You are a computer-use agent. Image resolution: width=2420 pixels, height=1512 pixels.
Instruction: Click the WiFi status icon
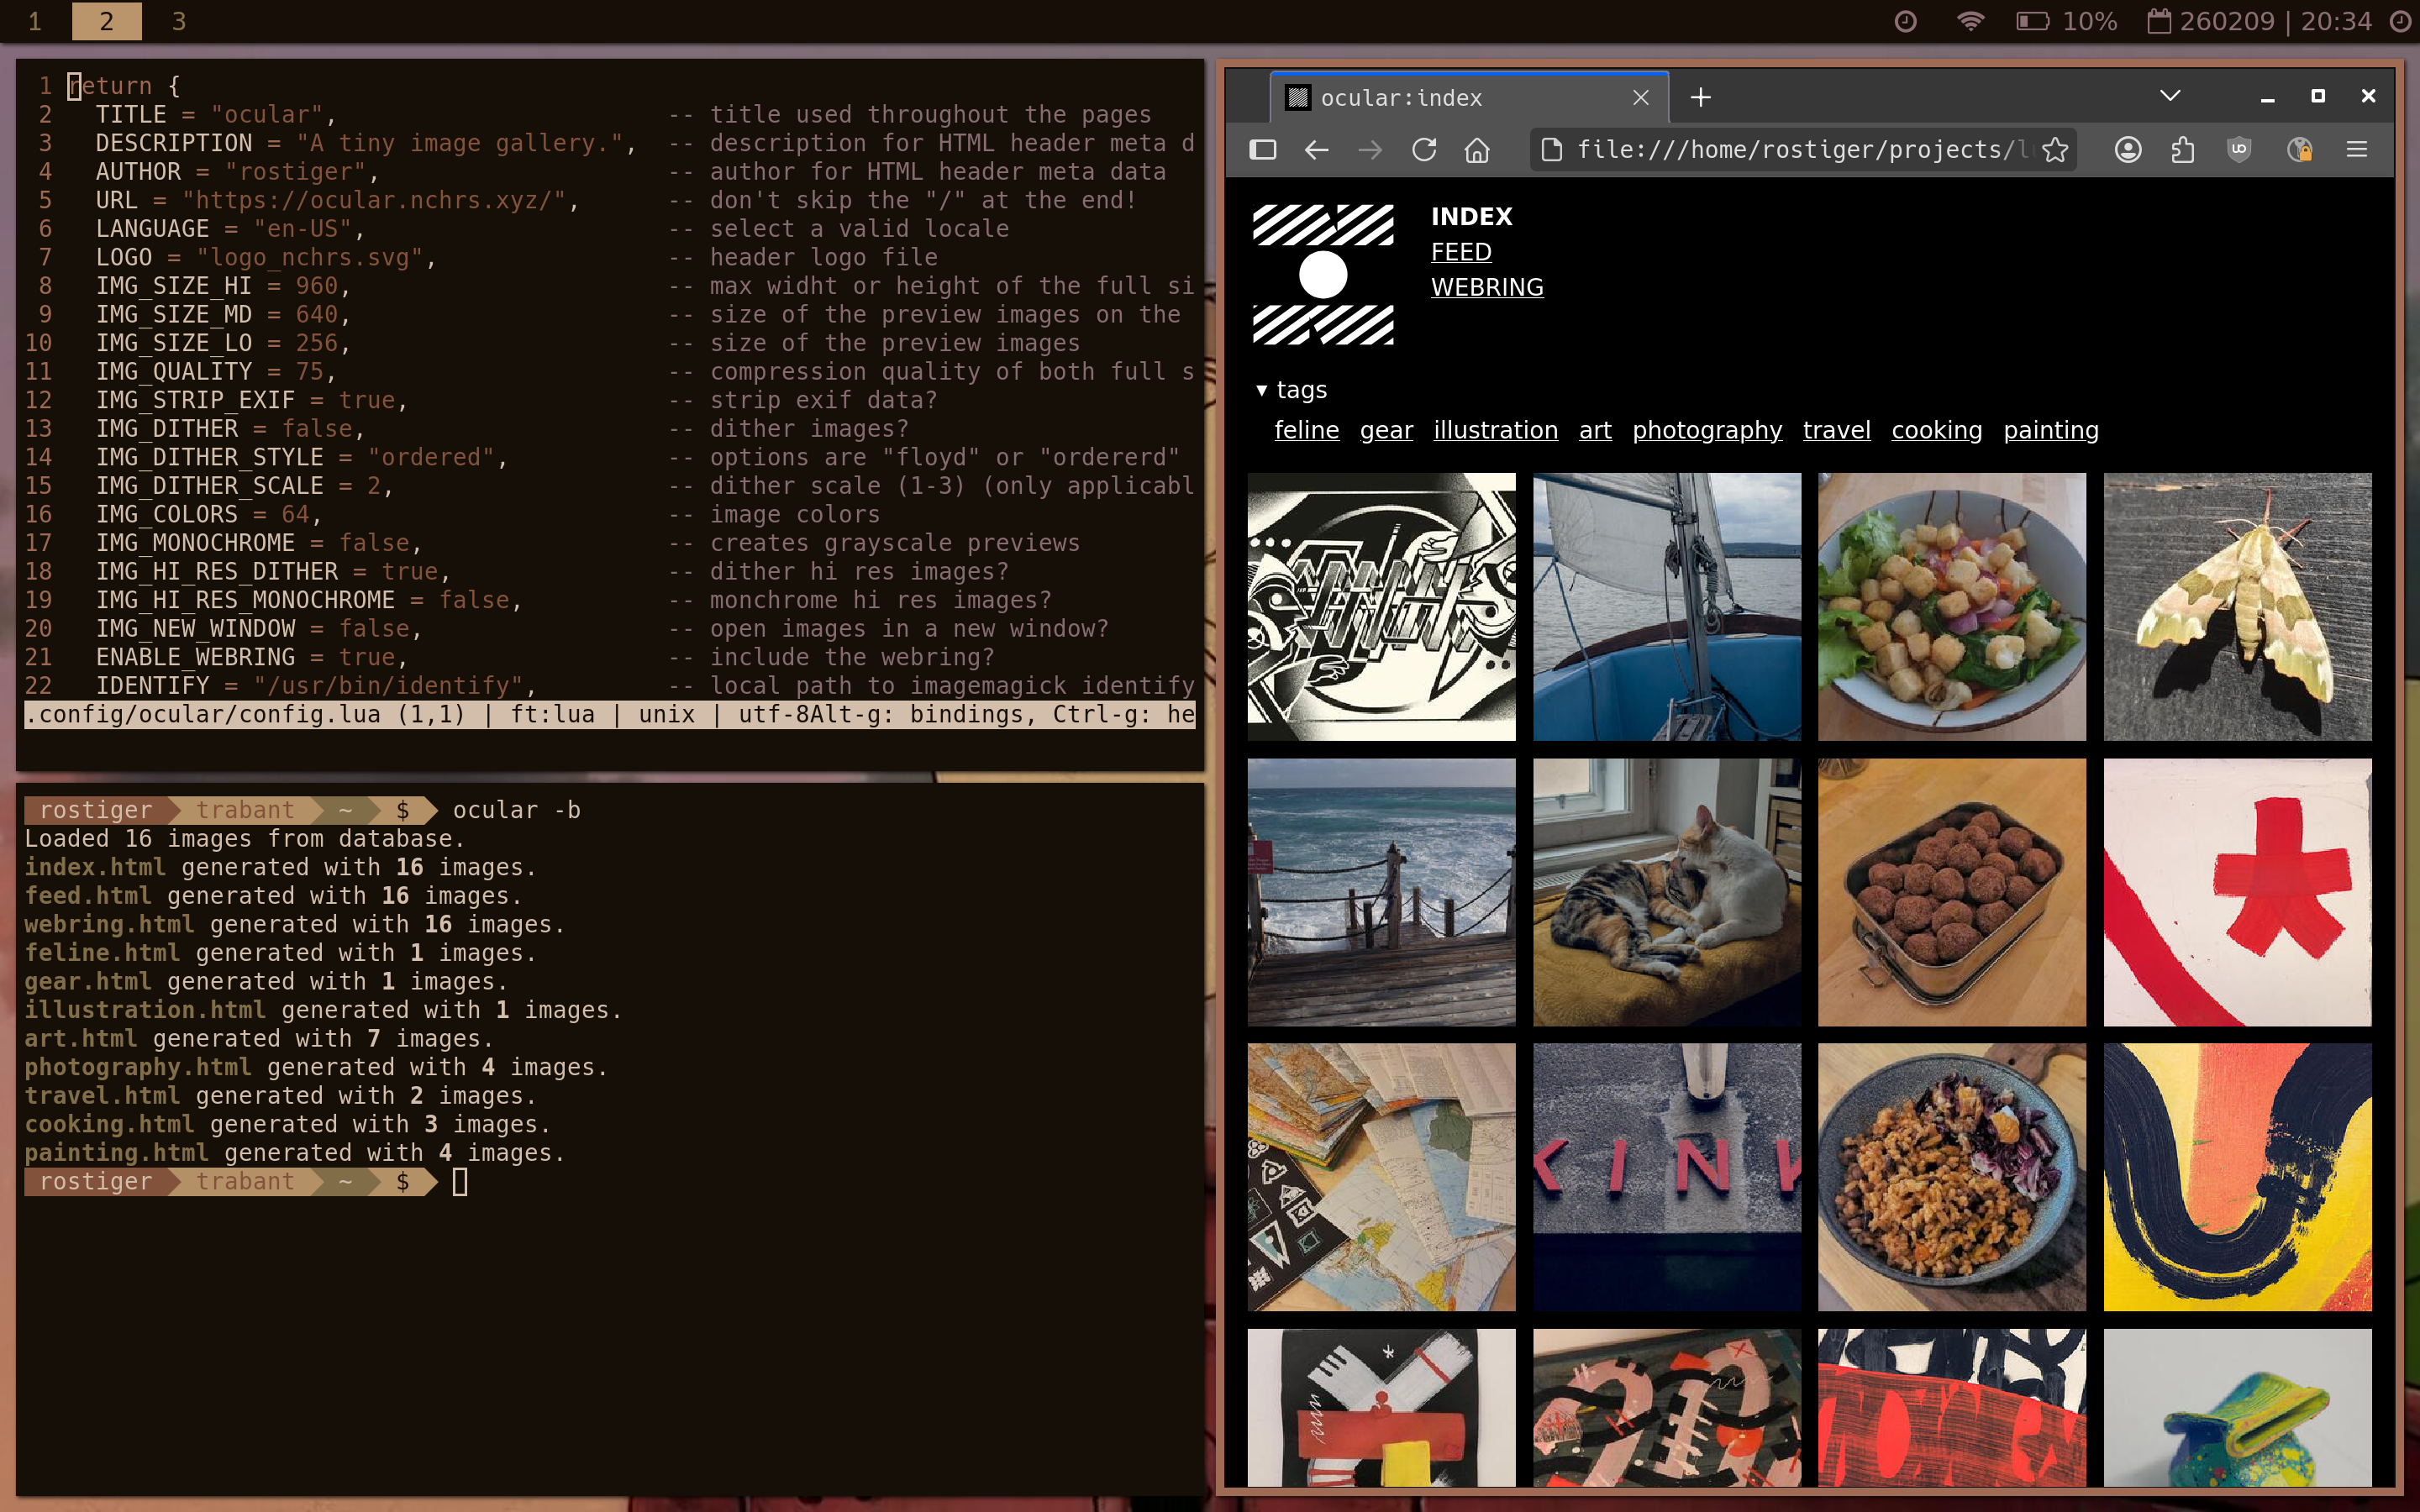[x=1970, y=21]
